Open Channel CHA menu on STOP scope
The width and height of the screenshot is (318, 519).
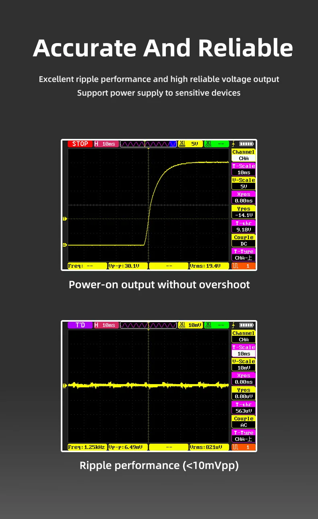coord(244,155)
